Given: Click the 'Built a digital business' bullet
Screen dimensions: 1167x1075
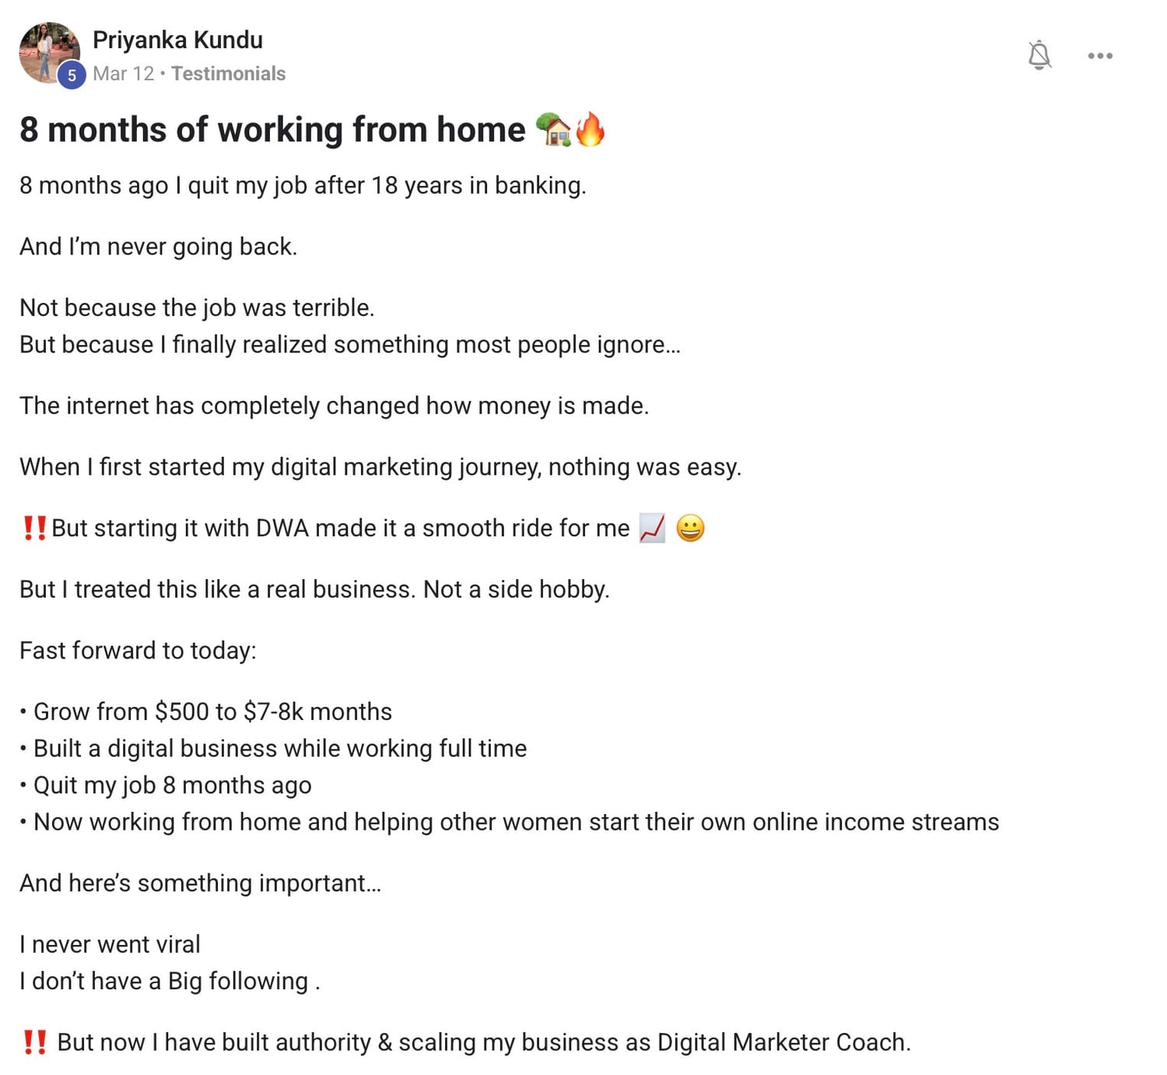Looking at the screenshot, I should [273, 748].
